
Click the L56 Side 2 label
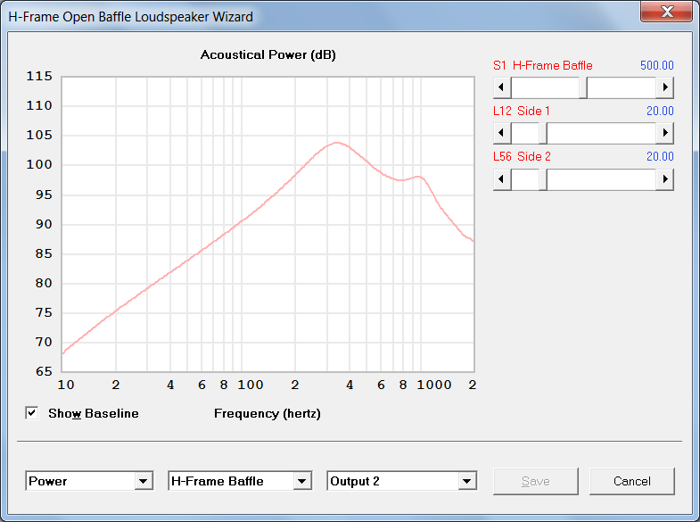pyautogui.click(x=522, y=156)
